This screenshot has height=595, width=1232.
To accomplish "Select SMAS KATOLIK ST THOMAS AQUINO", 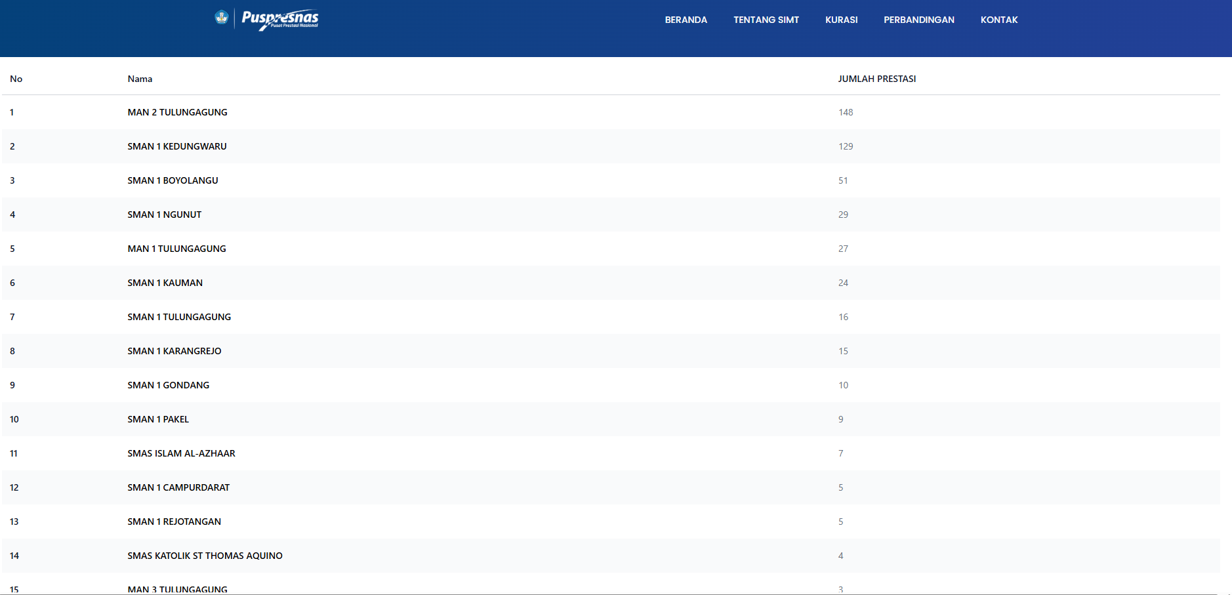I will [205, 556].
